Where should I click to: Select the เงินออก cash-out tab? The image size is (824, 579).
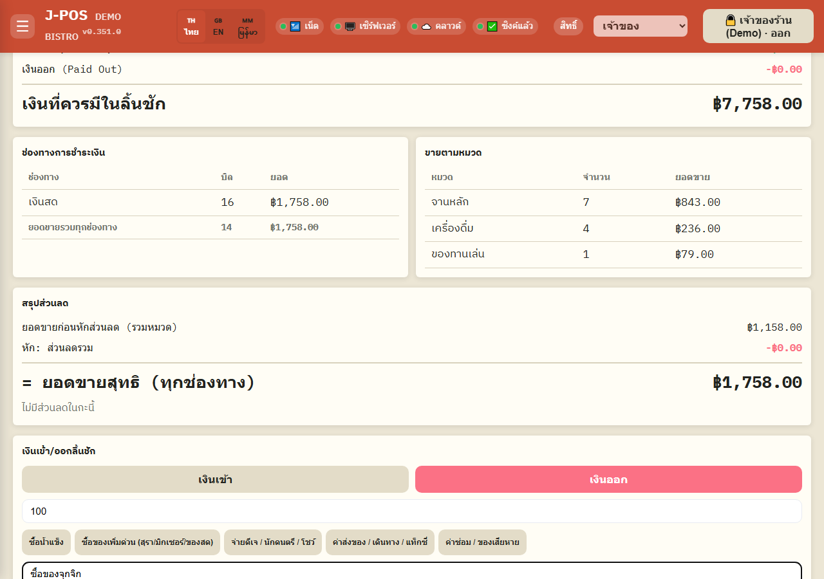(608, 479)
